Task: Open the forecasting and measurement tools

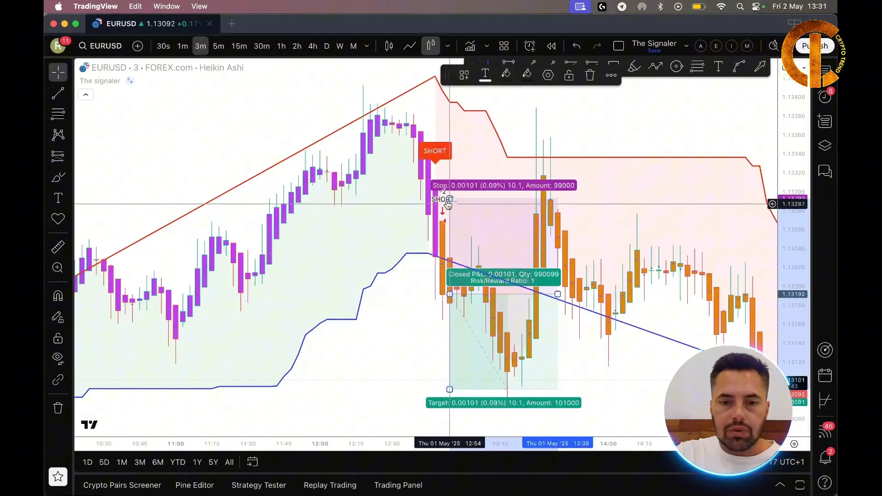Action: click(58, 156)
